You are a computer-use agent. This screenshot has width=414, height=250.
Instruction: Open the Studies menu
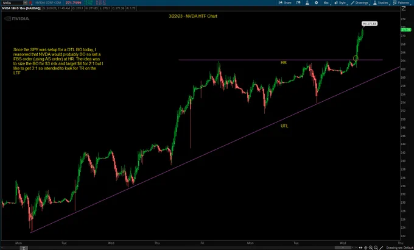tap(381, 2)
